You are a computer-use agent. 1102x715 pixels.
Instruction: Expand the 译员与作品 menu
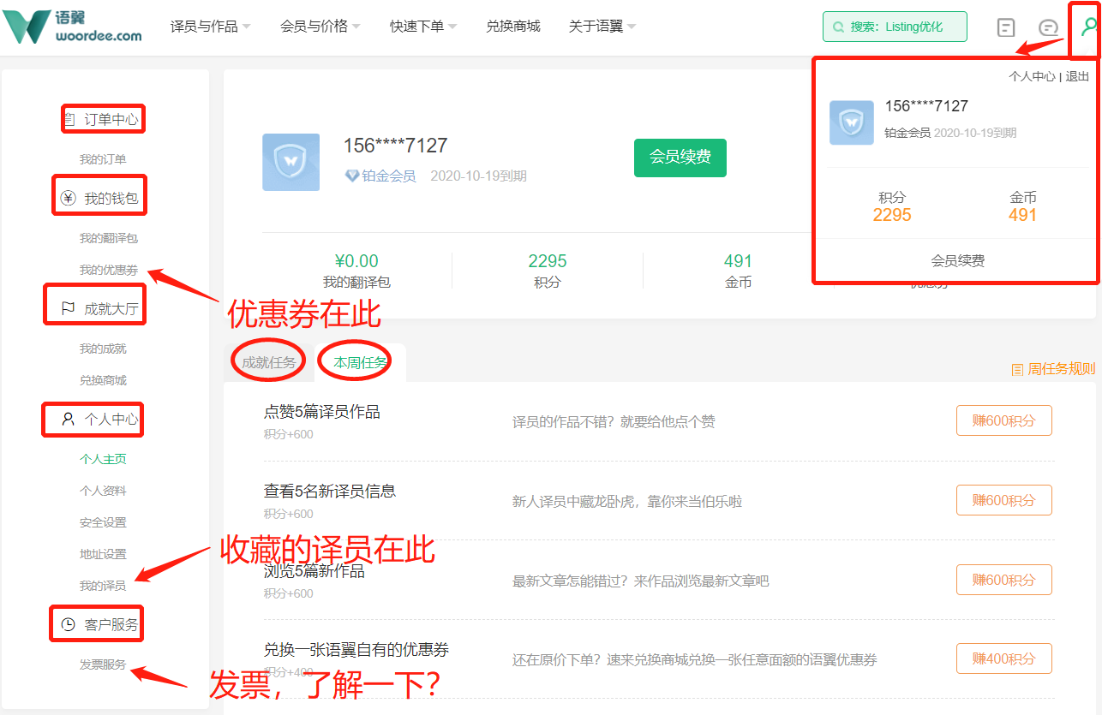coord(211,27)
